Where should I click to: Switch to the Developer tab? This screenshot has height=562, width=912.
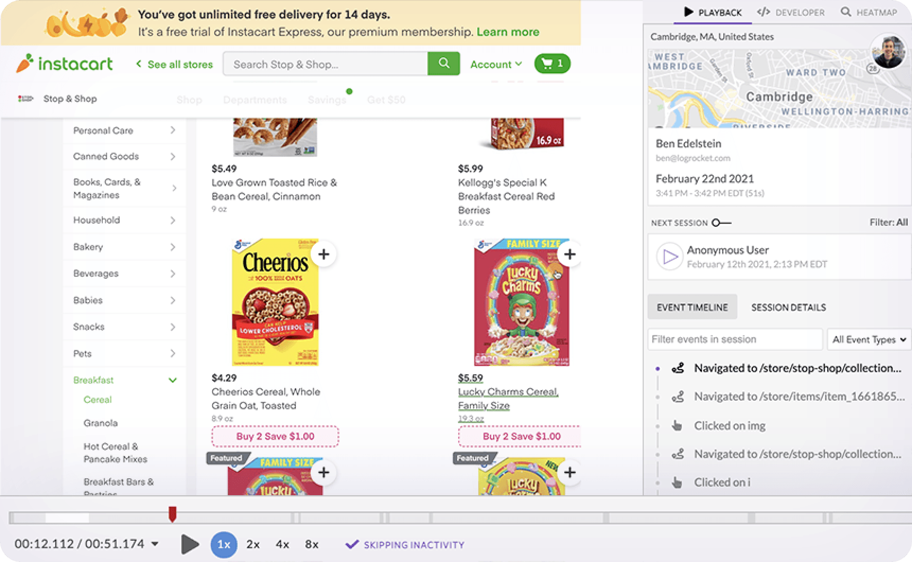click(791, 12)
